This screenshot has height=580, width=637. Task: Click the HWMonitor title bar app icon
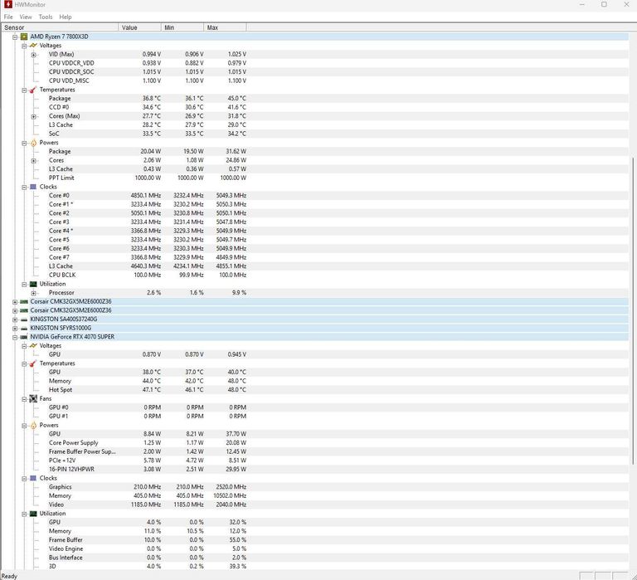(7, 4)
